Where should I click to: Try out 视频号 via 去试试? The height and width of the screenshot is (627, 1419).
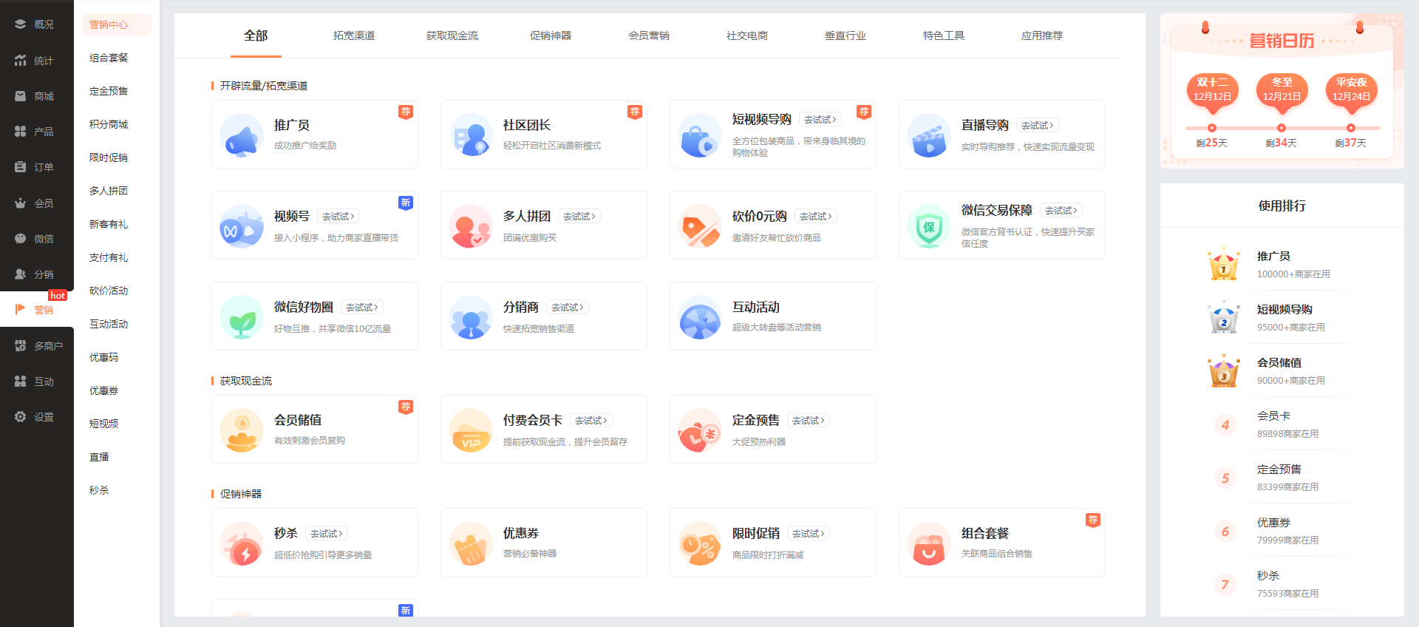(338, 217)
